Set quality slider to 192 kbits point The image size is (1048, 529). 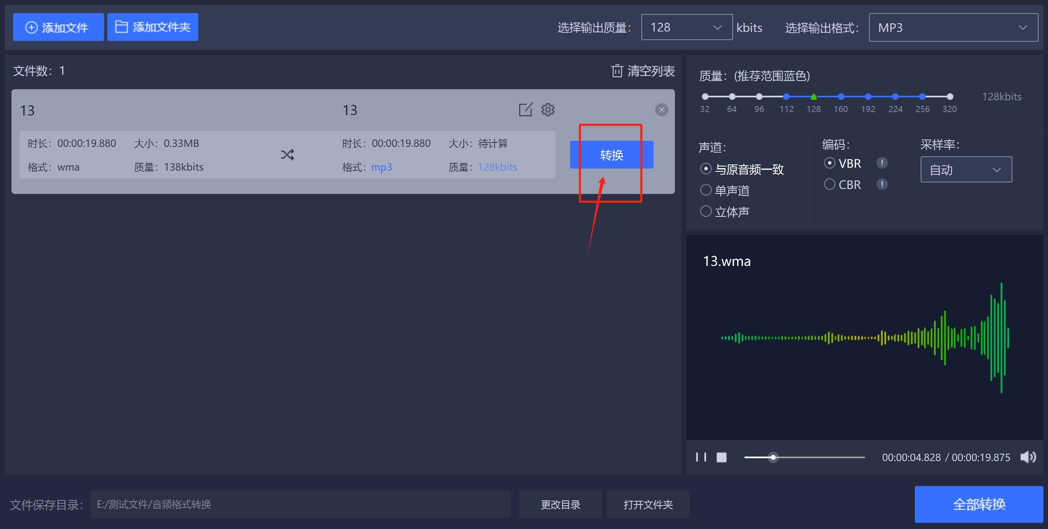coord(868,97)
